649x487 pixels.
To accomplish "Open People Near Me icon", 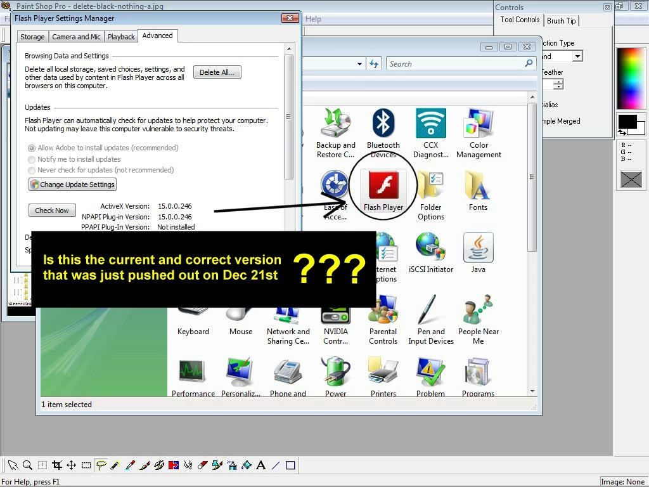I will click(479, 320).
